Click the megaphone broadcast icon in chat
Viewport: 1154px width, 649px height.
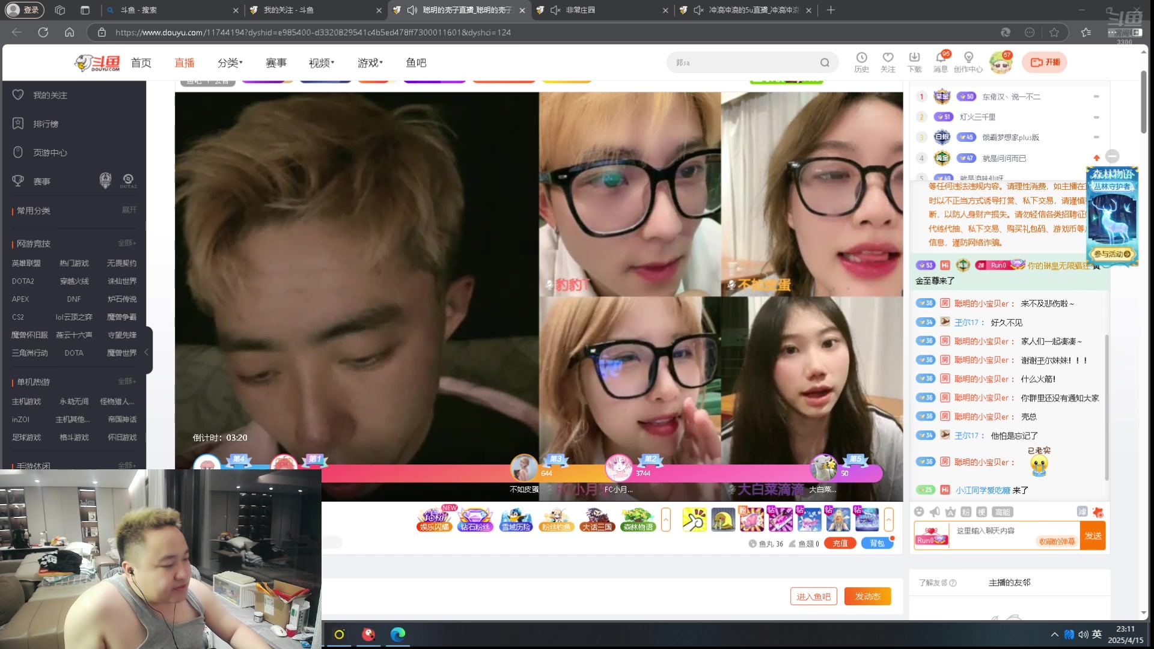click(935, 512)
